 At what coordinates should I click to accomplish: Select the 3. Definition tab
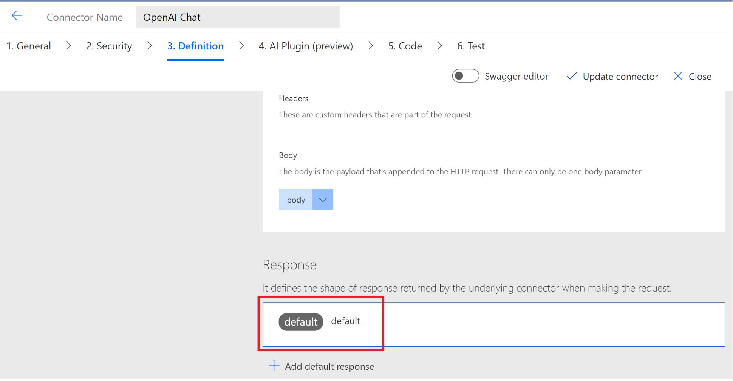pos(195,46)
